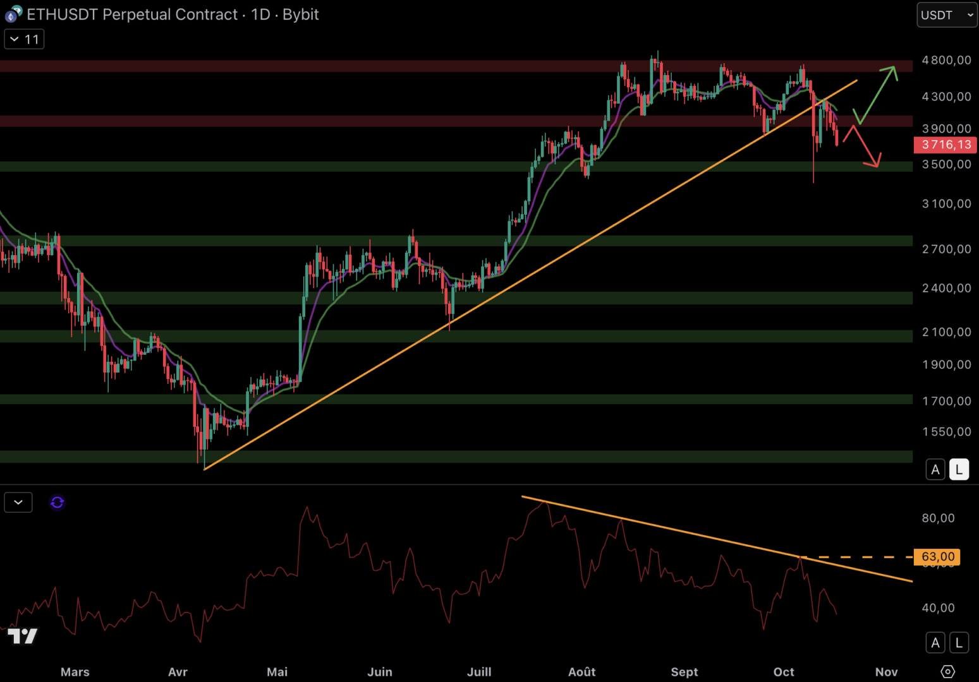Click the purple refresh icon in indicator pane
This screenshot has width=979, height=682.
(x=57, y=502)
